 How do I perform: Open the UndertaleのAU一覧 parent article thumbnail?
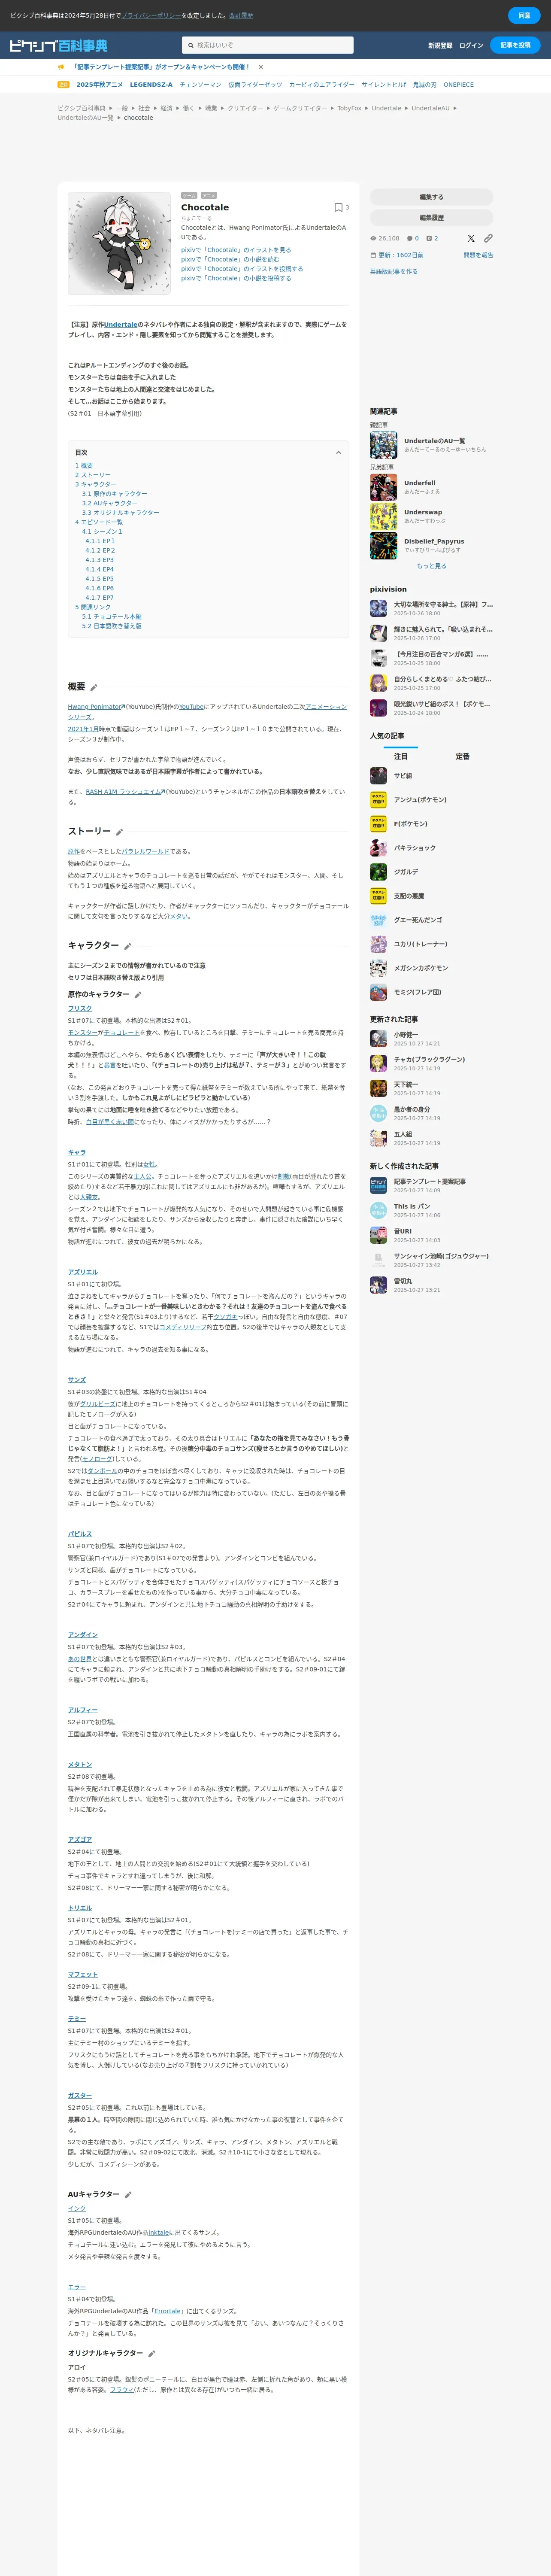(383, 445)
